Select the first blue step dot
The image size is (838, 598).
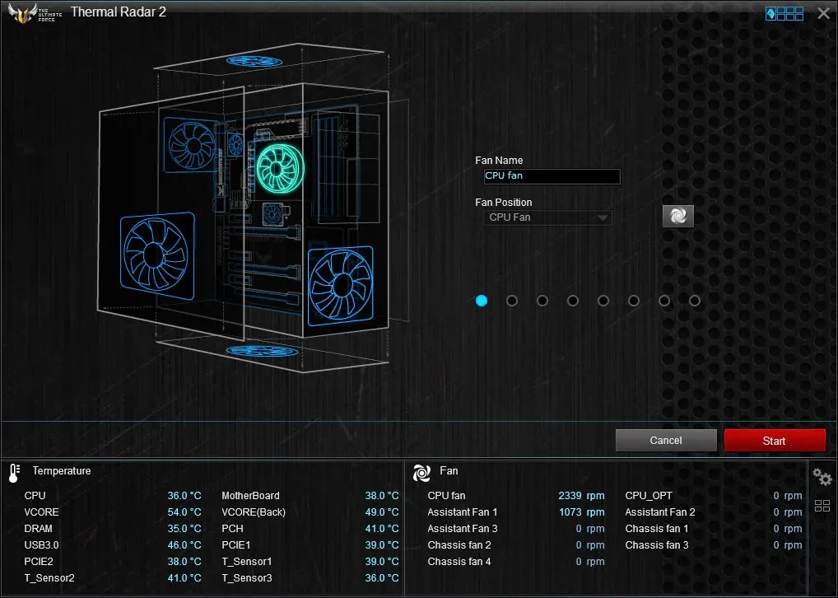point(482,301)
